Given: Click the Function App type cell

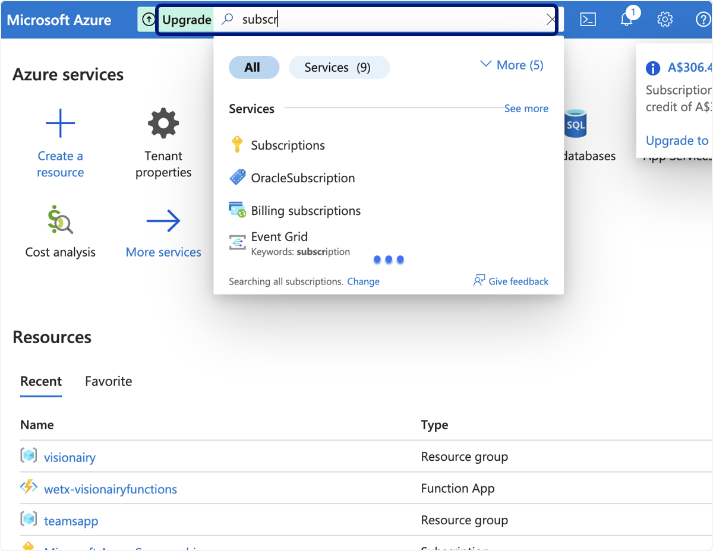Looking at the screenshot, I should click(458, 489).
